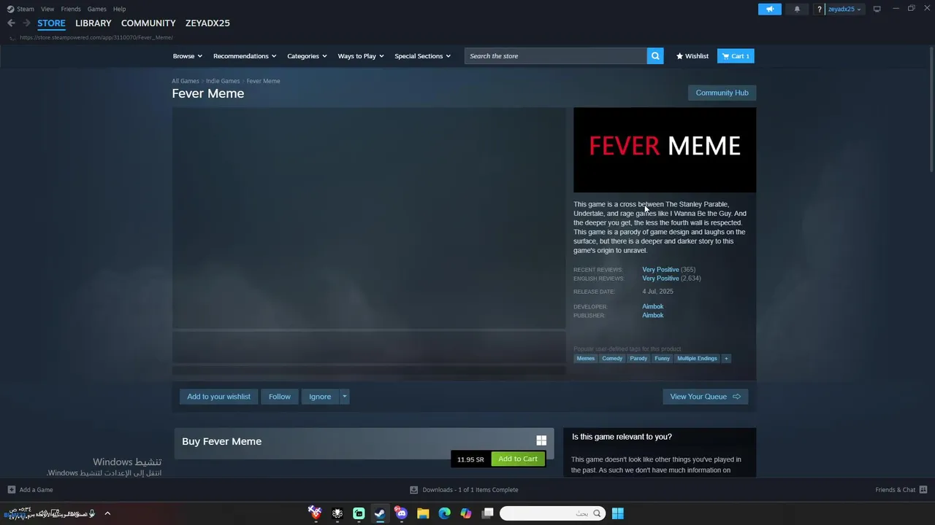Expand the Browse store menu
The image size is (935, 525).
pos(188,56)
